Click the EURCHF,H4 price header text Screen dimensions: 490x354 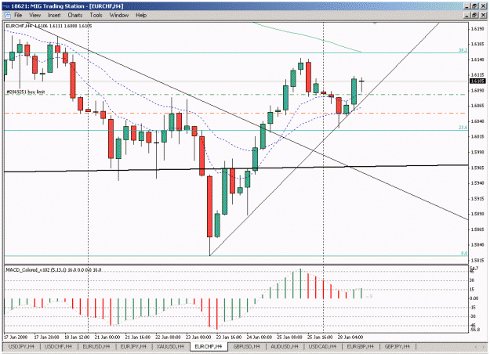[49, 26]
